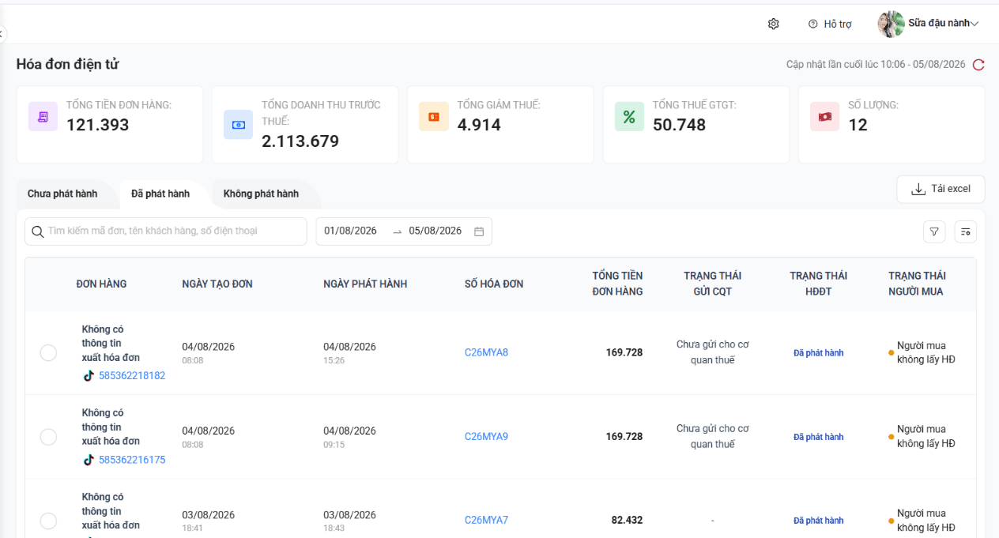
Task: Switch to the Chưa phát hành tab
Action: tap(62, 194)
